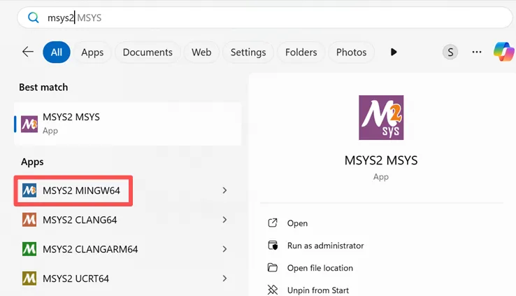Open the S user account avatar
The image size is (516, 296).
click(x=450, y=52)
